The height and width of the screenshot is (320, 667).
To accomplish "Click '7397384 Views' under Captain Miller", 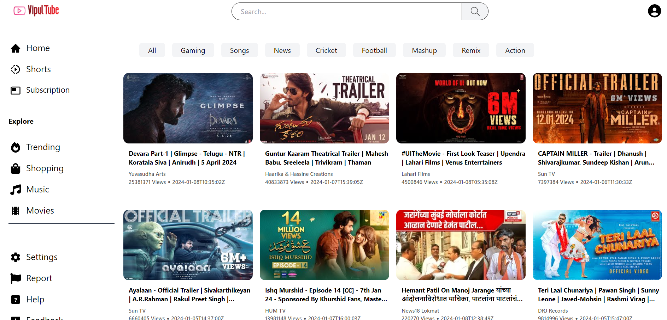I will tap(556, 182).
